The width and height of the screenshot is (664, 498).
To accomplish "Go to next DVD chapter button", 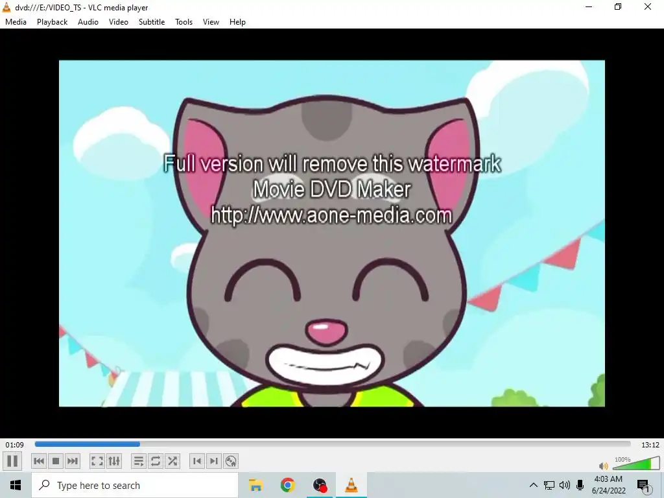I will pos(214,461).
